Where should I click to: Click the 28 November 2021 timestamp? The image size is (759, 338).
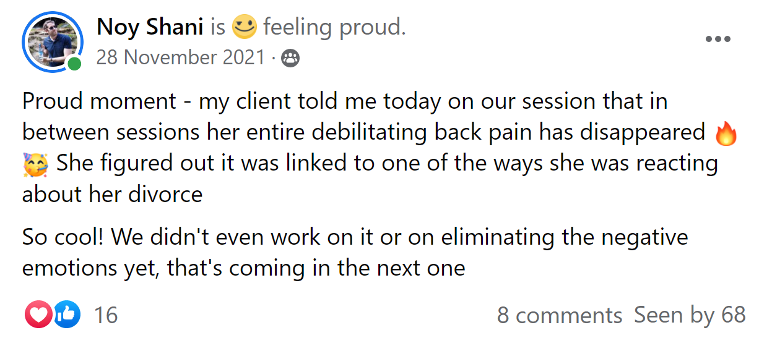click(x=180, y=59)
